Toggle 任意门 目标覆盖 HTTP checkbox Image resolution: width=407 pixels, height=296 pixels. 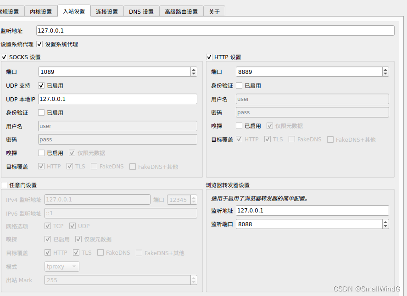tap(48, 253)
